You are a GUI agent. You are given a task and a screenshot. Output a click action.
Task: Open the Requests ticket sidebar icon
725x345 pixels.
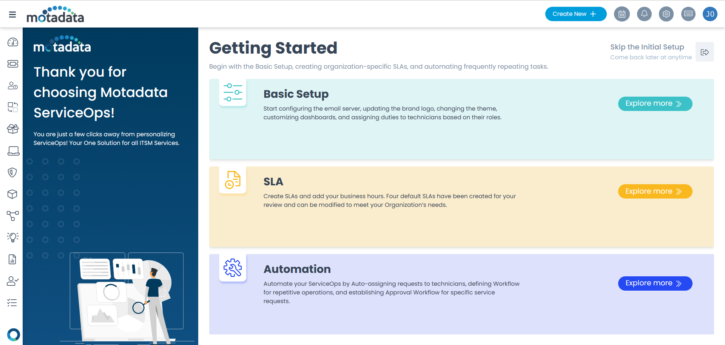tap(13, 64)
